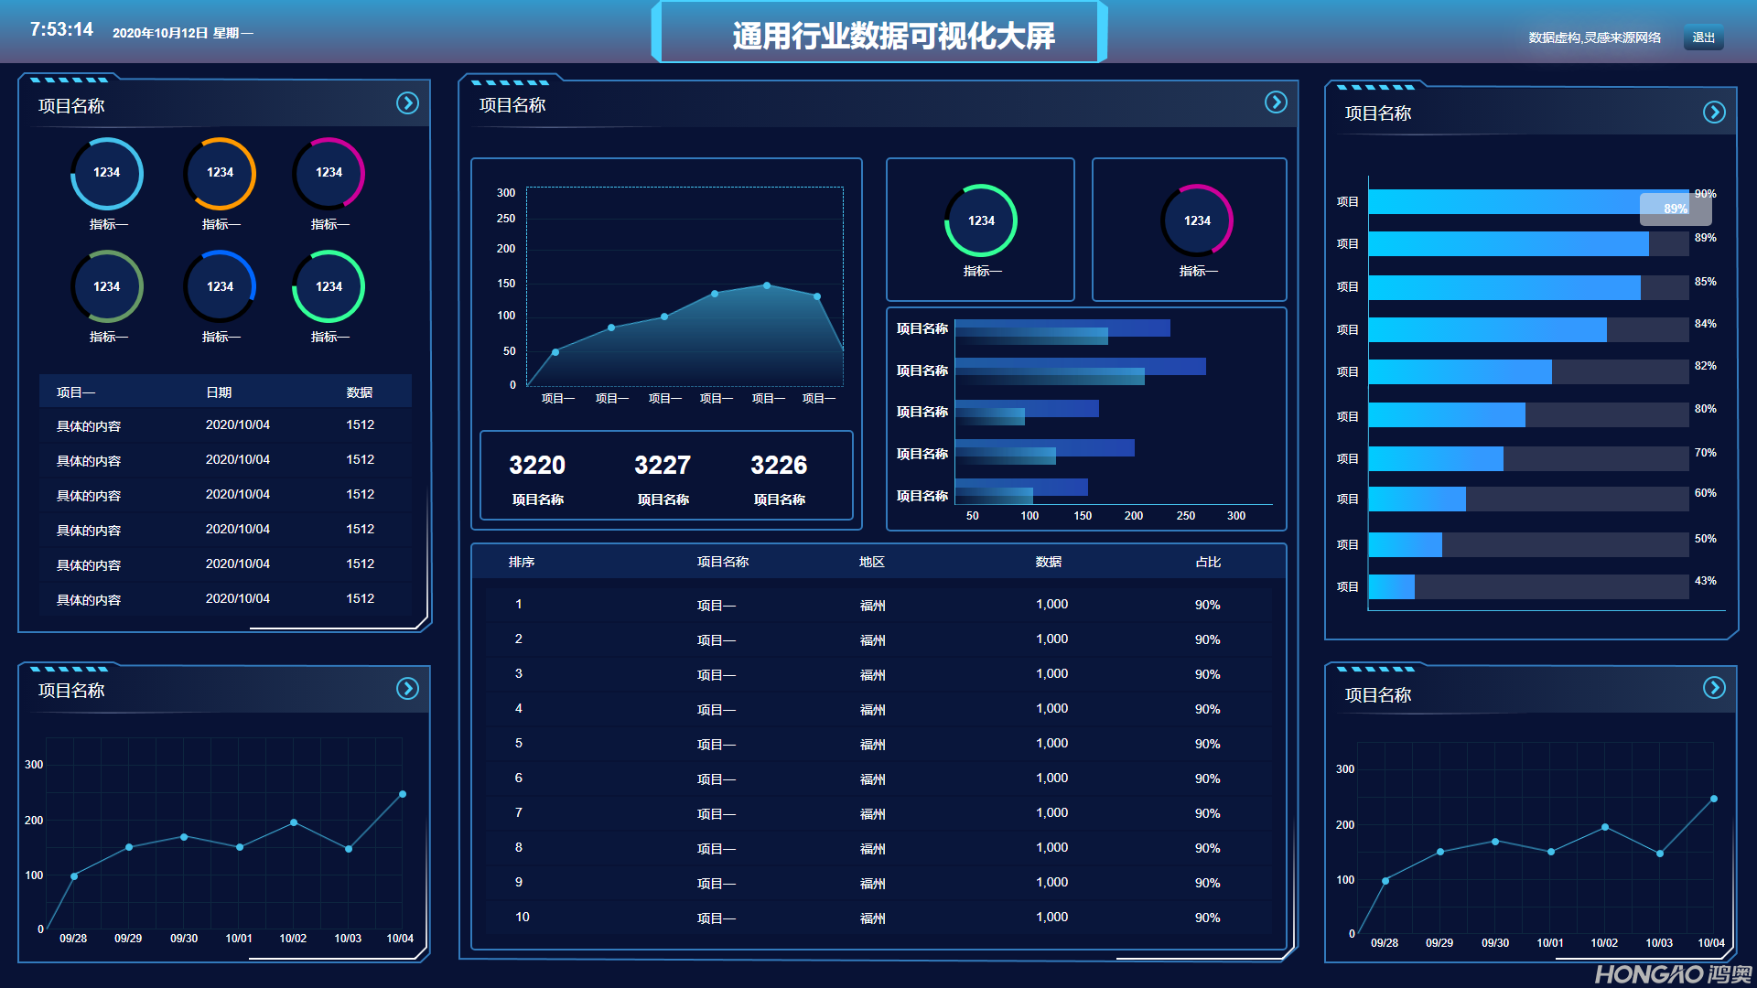Viewport: 1757px width, 988px height.
Task: Click the orange ring gauge indicator
Action: pos(220,173)
